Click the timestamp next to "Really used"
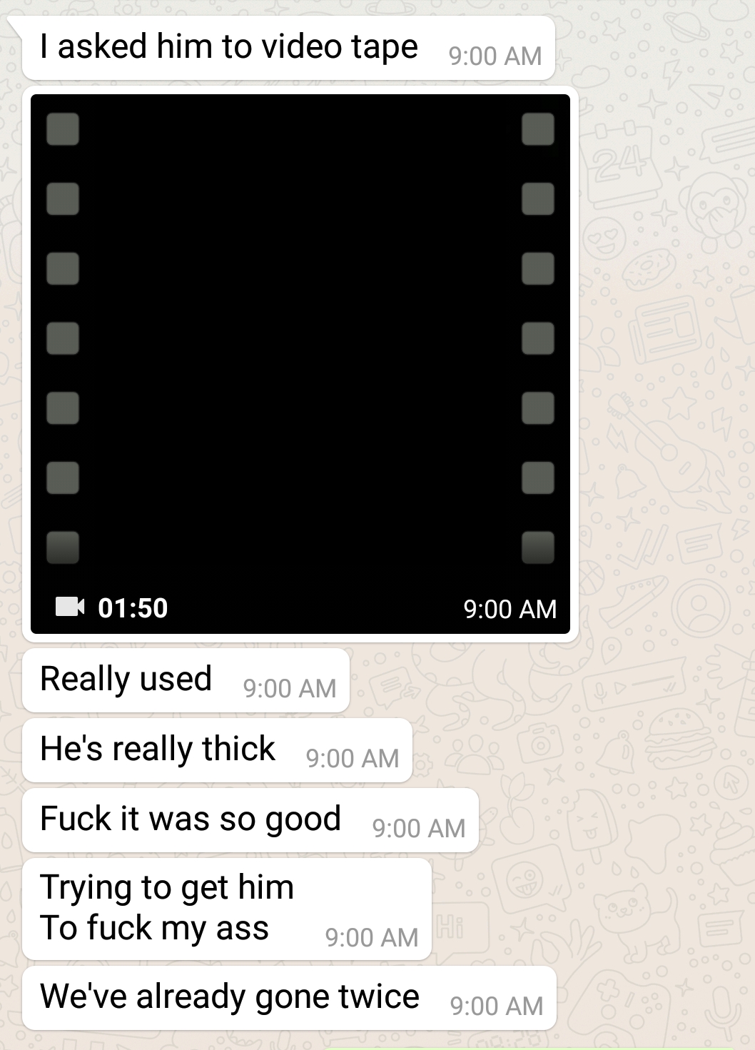 click(290, 689)
